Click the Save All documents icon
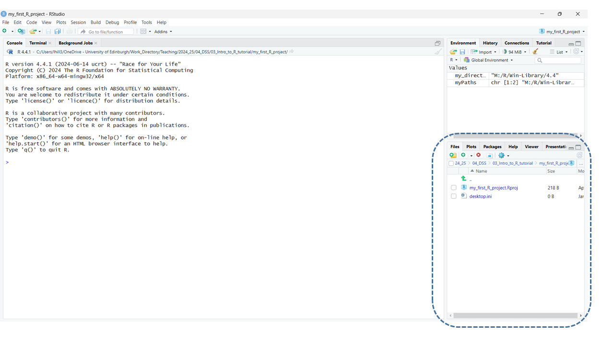This screenshot has width=614, height=345. (x=58, y=32)
